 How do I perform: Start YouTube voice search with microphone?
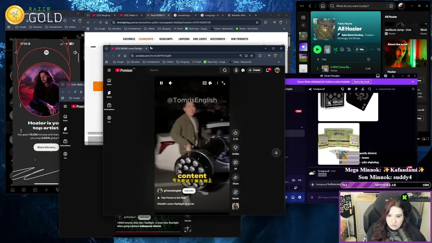[236, 70]
